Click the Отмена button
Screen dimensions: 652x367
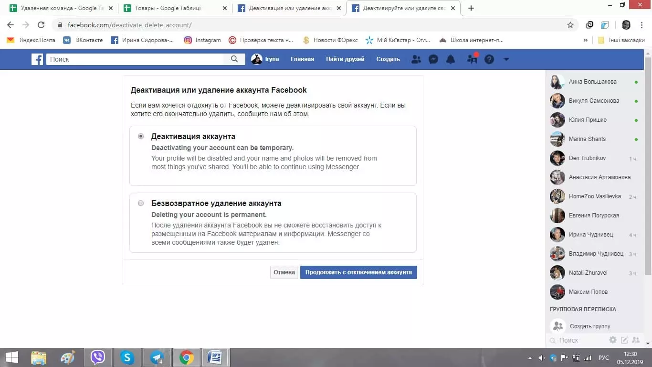pos(284,272)
